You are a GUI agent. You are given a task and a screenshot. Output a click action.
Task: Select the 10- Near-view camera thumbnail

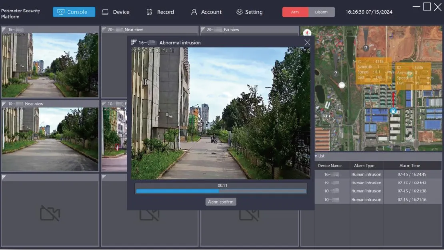click(x=50, y=139)
